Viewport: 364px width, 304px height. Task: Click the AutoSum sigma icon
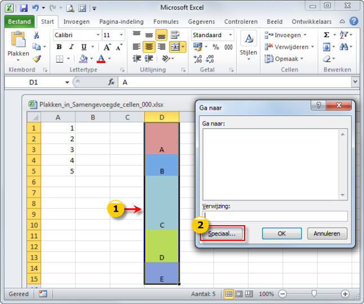click(326, 35)
